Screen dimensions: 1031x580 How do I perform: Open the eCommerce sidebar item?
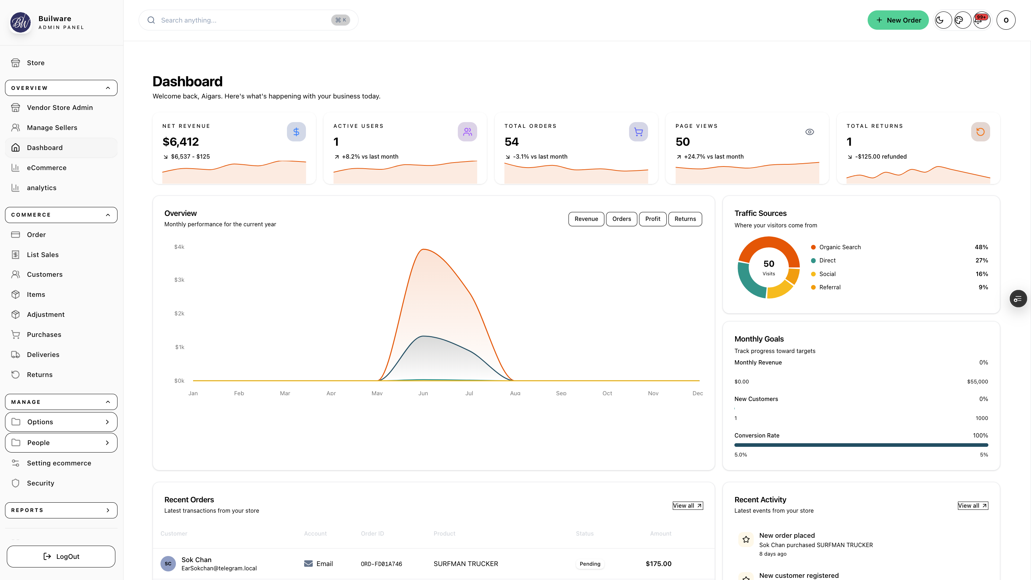tap(61, 168)
